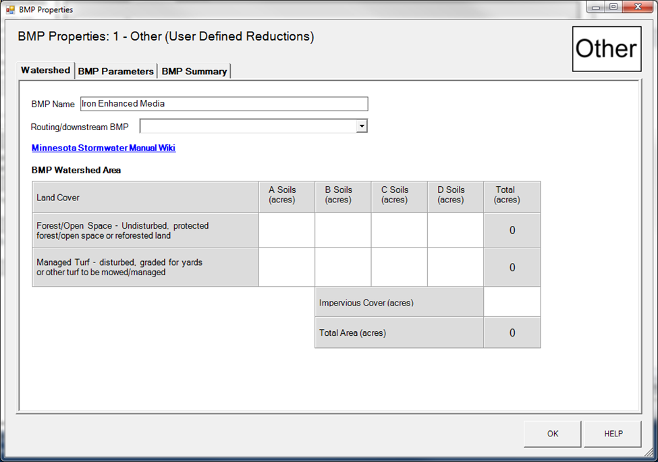The width and height of the screenshot is (658, 462).
Task: Click Forest/Open Space A Soils cell
Action: 286,231
